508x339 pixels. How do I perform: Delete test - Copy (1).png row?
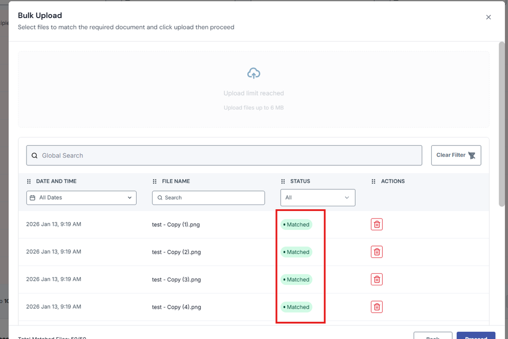(x=376, y=224)
